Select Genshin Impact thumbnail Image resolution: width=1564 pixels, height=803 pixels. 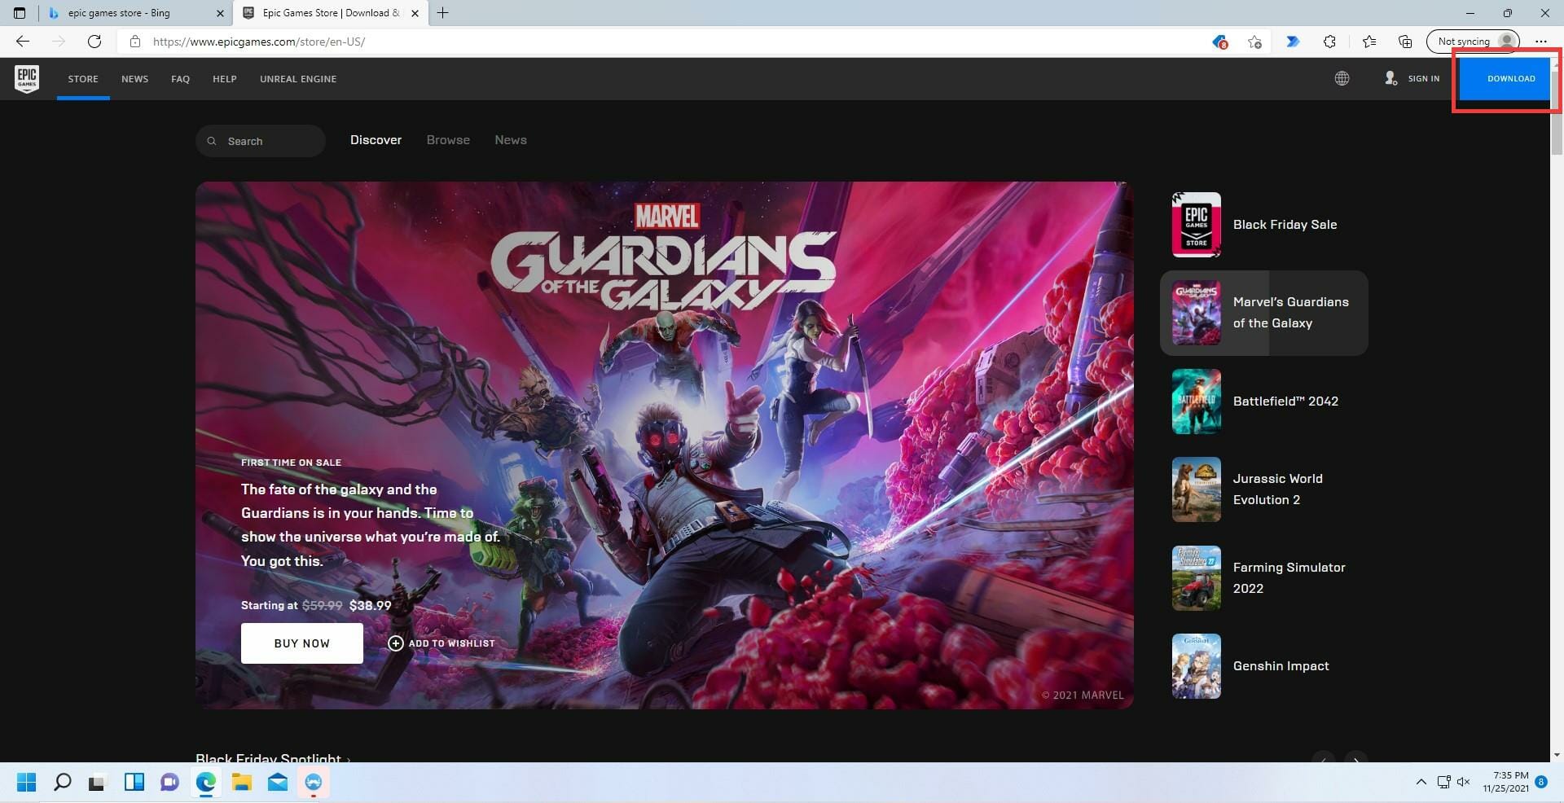coord(1196,666)
